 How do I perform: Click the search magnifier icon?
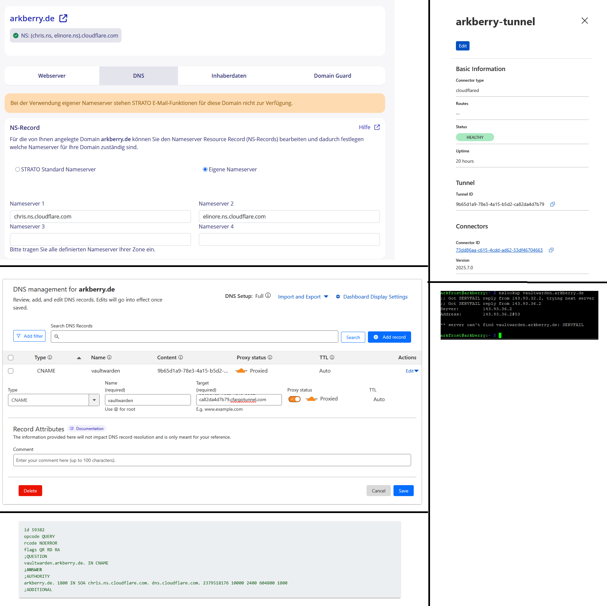click(57, 336)
